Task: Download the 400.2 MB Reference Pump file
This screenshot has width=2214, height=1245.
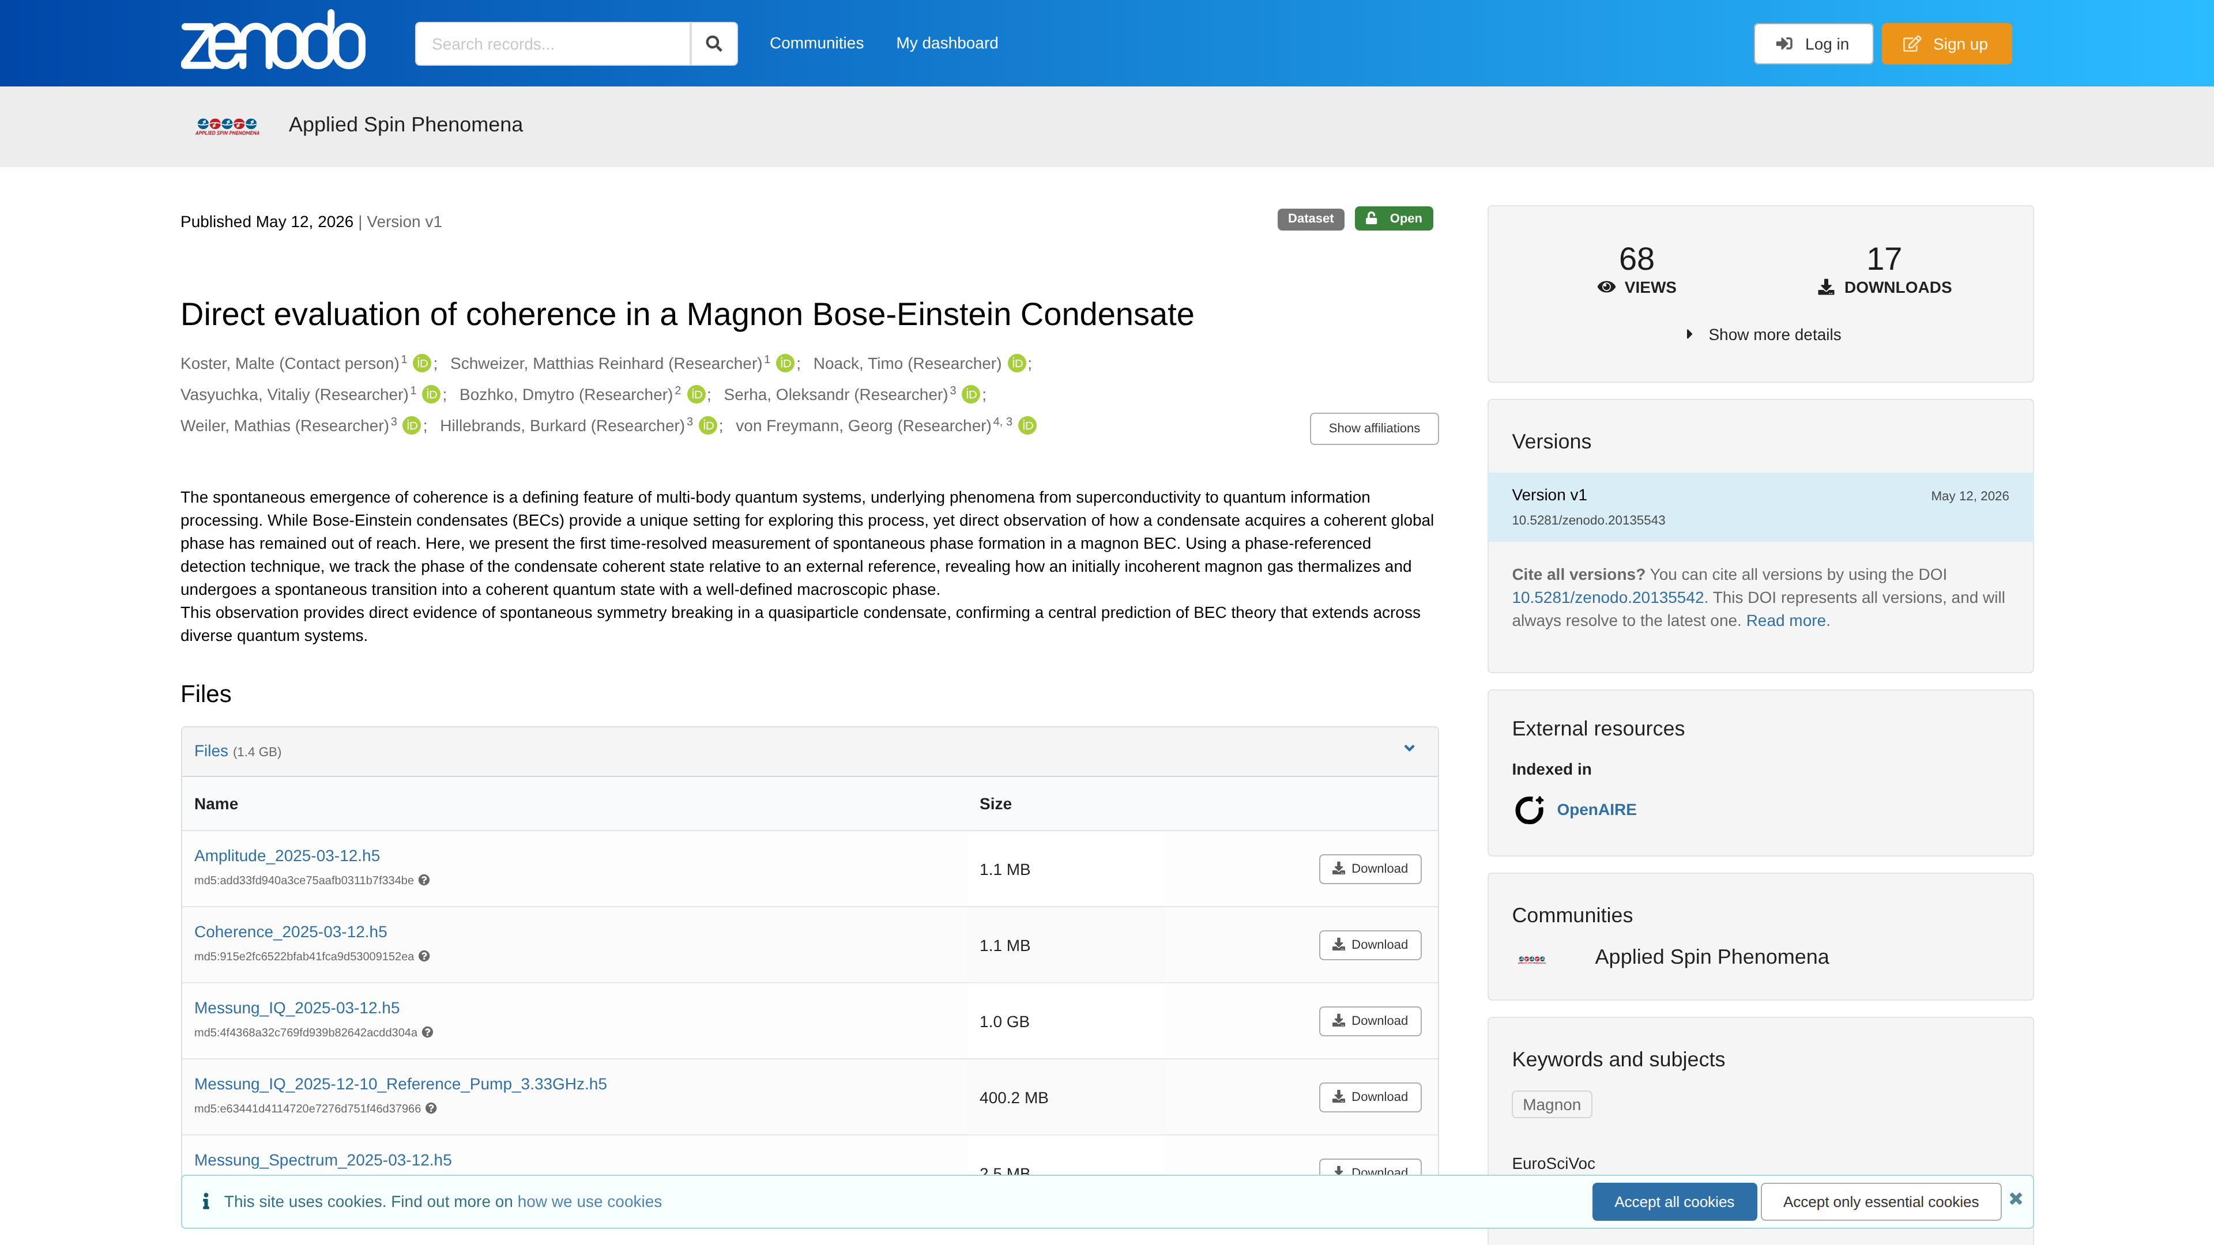Action: [x=1370, y=1096]
